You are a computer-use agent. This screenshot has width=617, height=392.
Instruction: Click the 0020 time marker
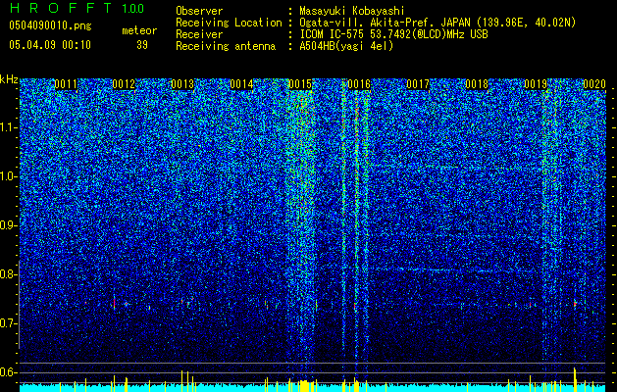(x=594, y=84)
